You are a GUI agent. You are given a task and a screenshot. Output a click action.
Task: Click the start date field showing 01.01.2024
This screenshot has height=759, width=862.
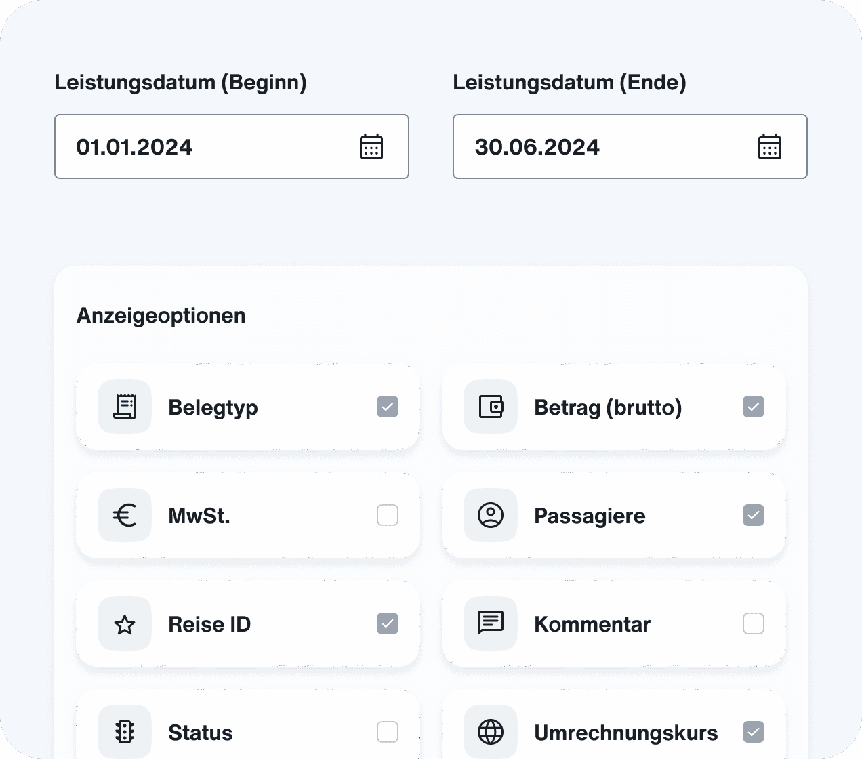203,147
